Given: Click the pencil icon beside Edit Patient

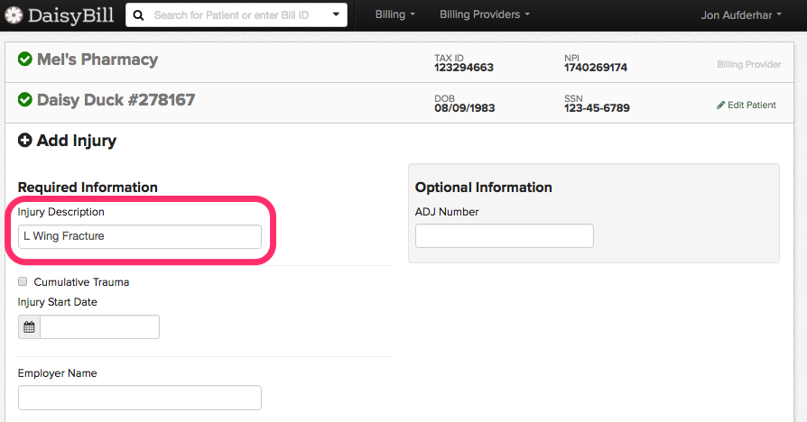Looking at the screenshot, I should pos(720,105).
